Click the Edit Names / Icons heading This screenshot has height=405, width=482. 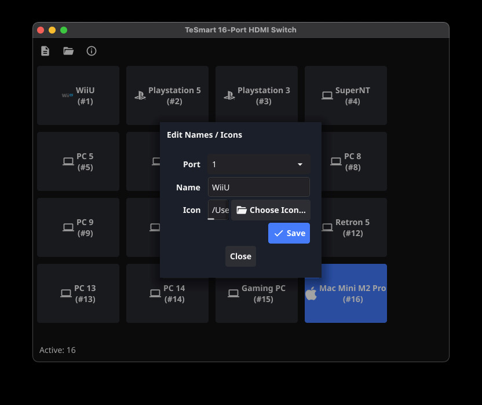point(205,135)
